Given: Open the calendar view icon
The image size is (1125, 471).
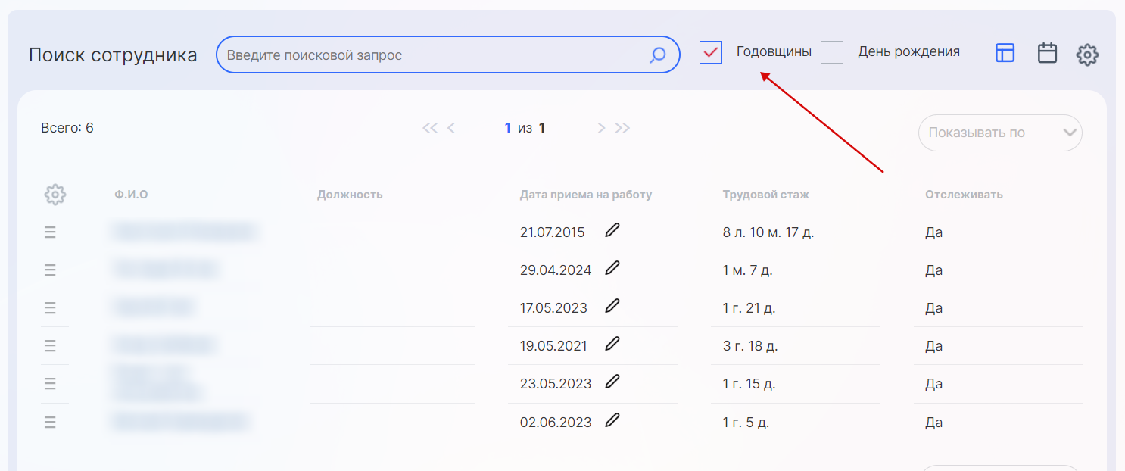Looking at the screenshot, I should pyautogui.click(x=1047, y=53).
